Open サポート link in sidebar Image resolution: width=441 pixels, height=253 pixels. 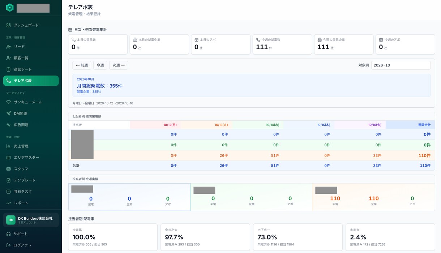[x=31, y=234]
